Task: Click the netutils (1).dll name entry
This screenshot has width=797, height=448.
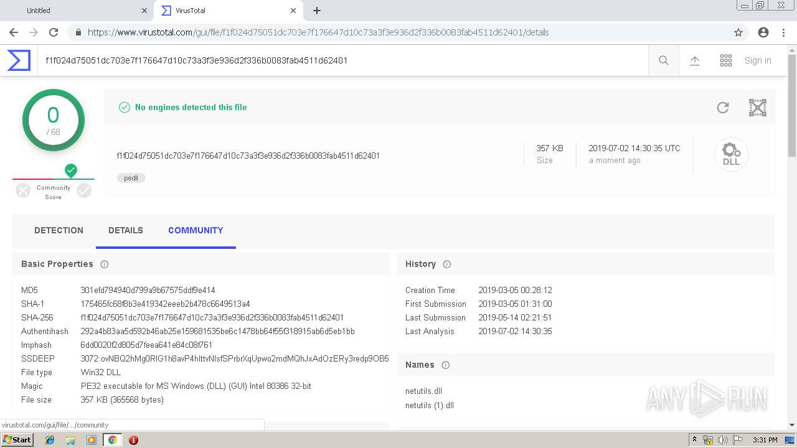Action: tap(430, 406)
